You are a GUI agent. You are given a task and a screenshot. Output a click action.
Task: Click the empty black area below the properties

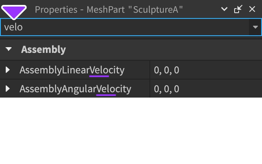click(131, 131)
